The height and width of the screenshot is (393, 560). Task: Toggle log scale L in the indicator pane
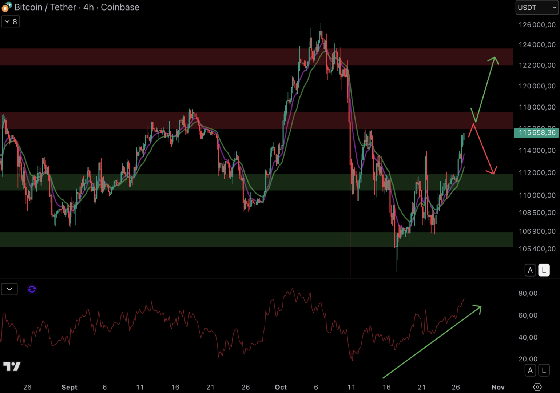click(544, 370)
